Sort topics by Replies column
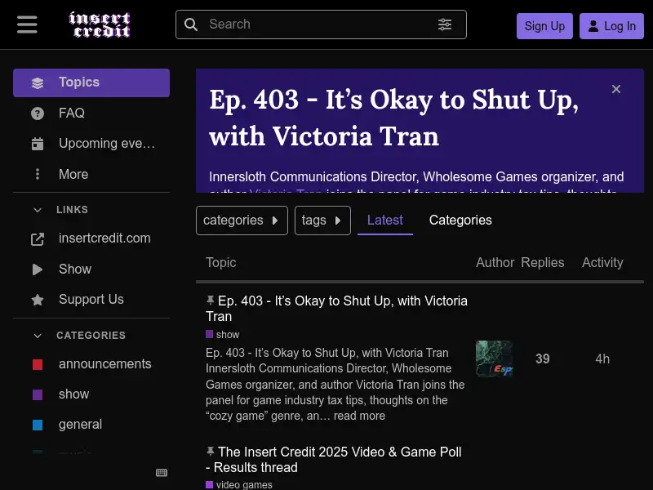This screenshot has width=653, height=490. pos(543,262)
